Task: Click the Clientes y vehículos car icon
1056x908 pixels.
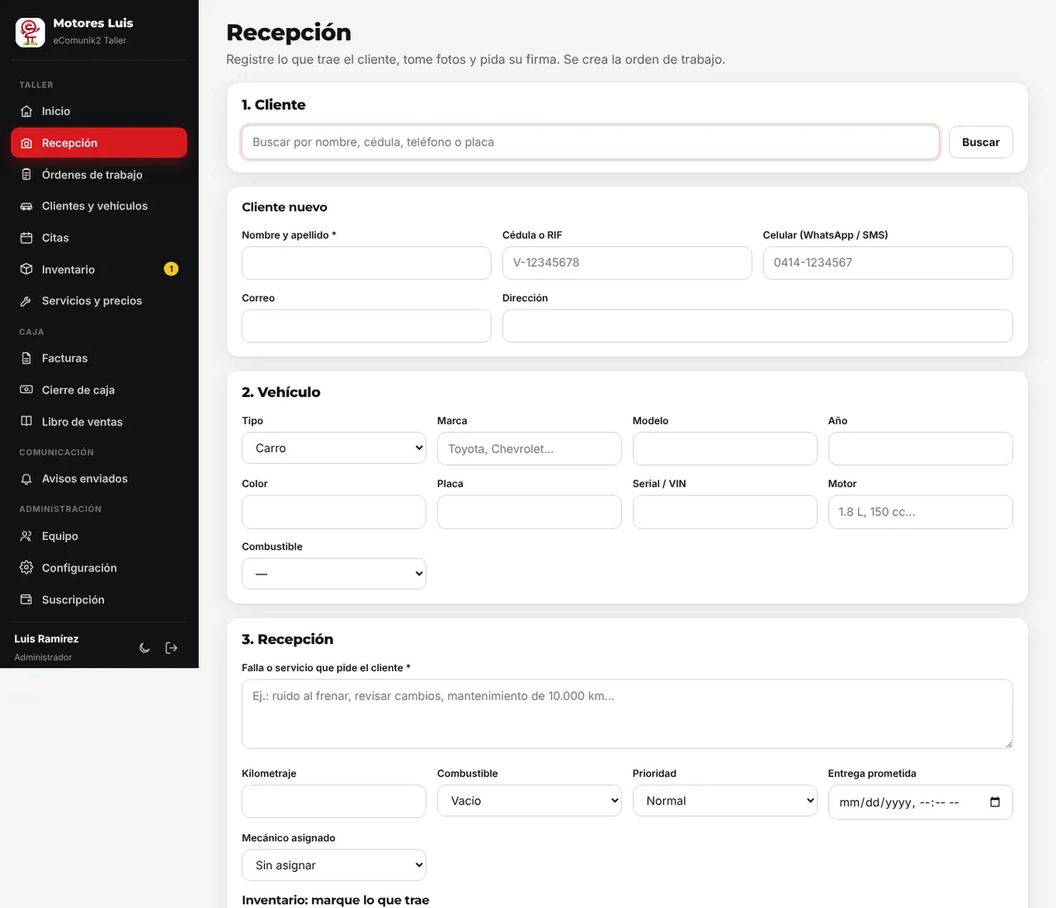Action: (x=26, y=206)
